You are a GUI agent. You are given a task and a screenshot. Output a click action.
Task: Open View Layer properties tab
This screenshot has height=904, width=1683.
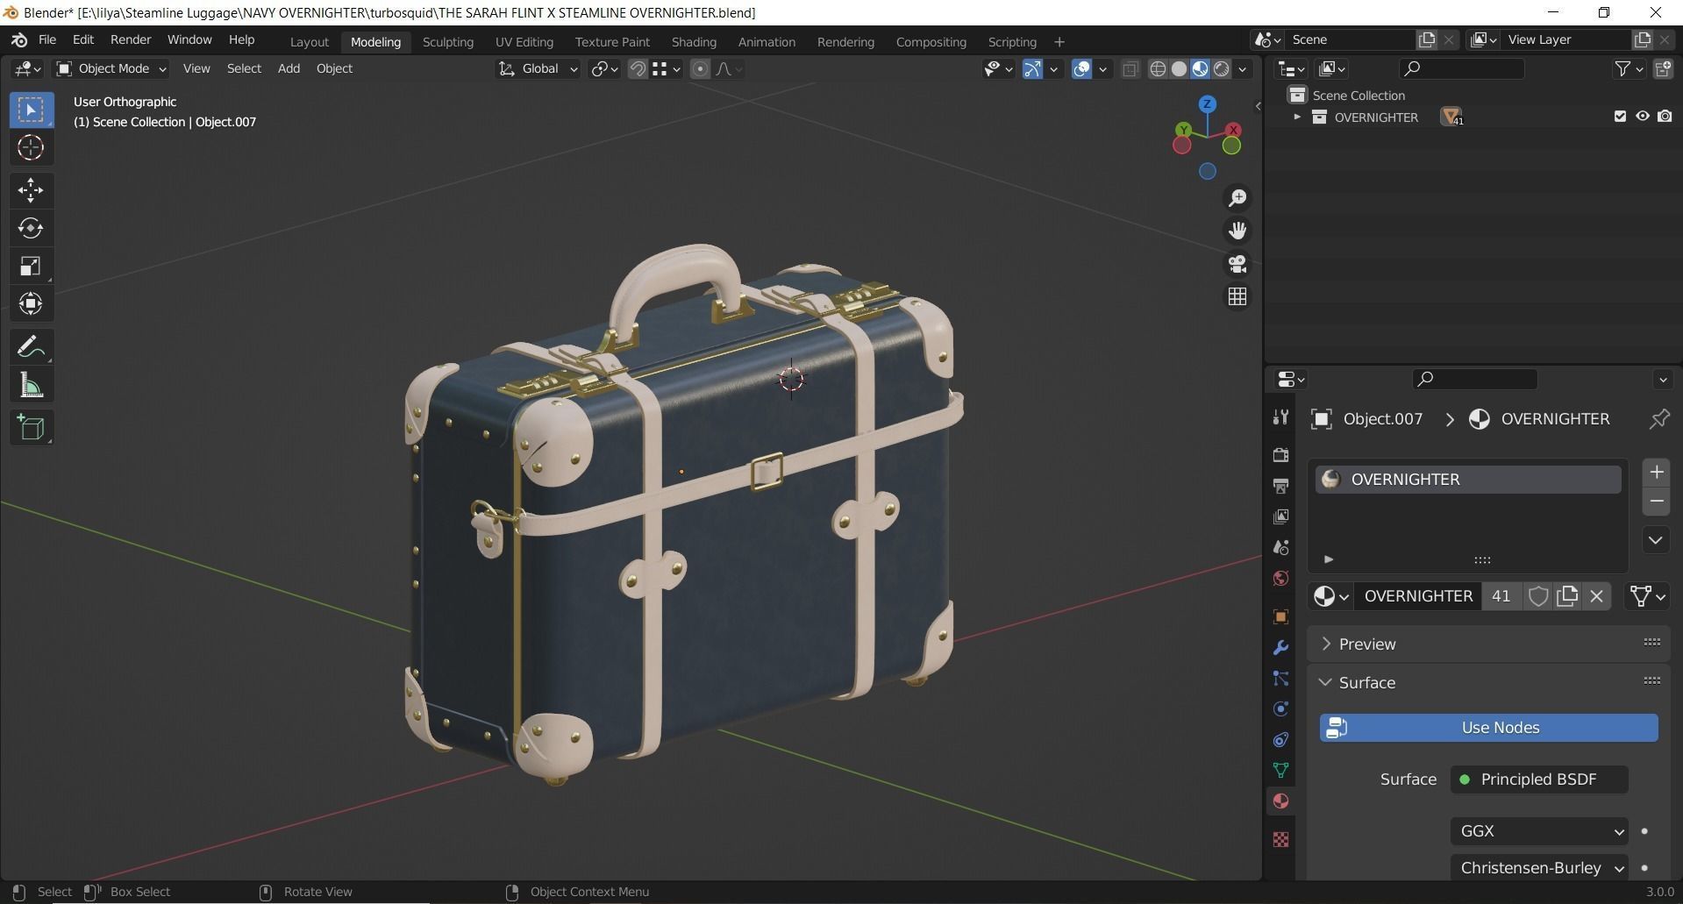tap(1280, 516)
